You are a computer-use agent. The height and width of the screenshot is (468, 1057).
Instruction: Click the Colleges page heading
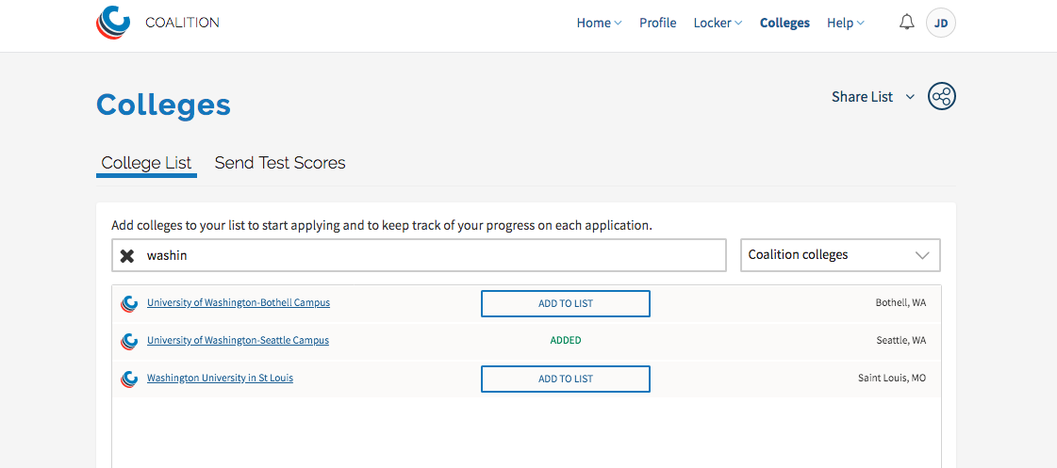point(164,105)
